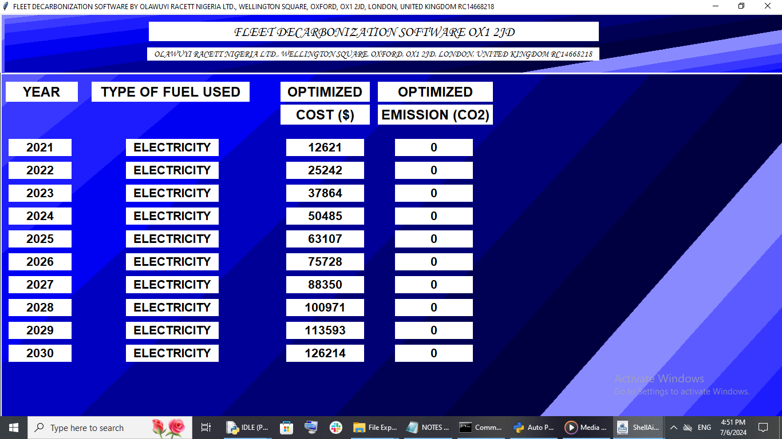Switch to the IDLE Python taskbar app
This screenshot has width=782, height=439.
click(248, 428)
